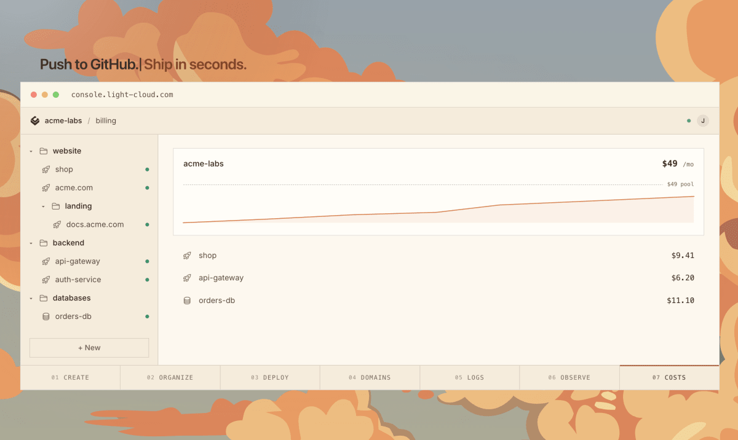Click the rocket icon beside shop in sidebar
Image resolution: width=738 pixels, height=440 pixels.
[46, 170]
